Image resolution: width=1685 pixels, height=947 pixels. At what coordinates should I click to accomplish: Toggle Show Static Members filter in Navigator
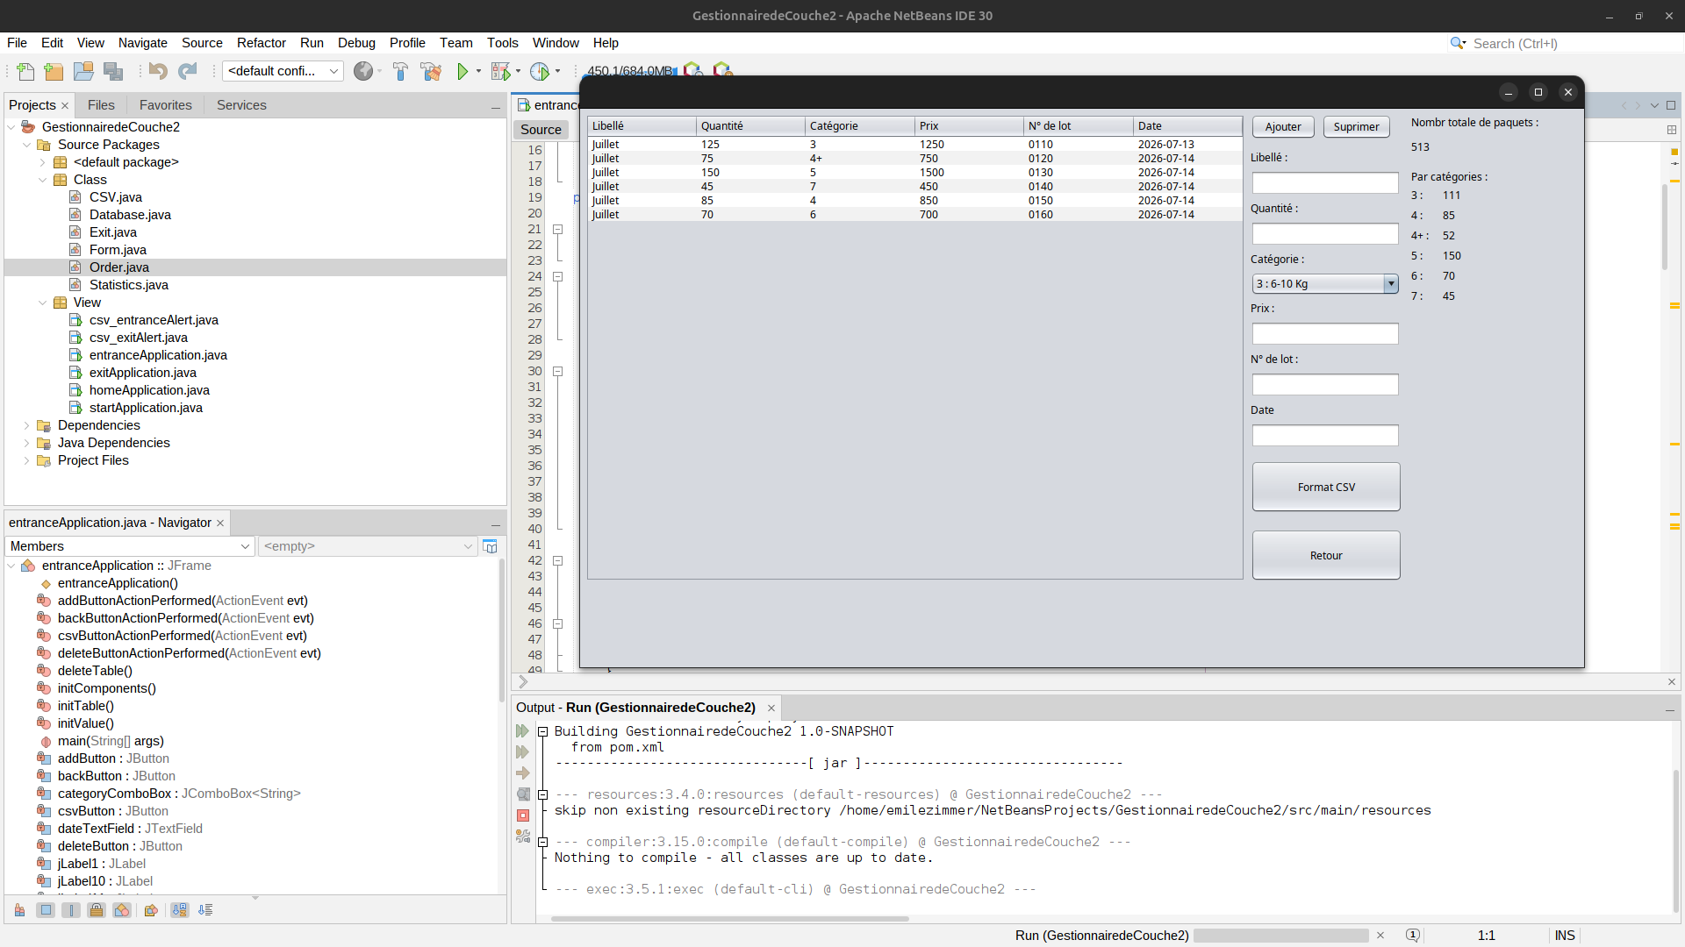(71, 910)
